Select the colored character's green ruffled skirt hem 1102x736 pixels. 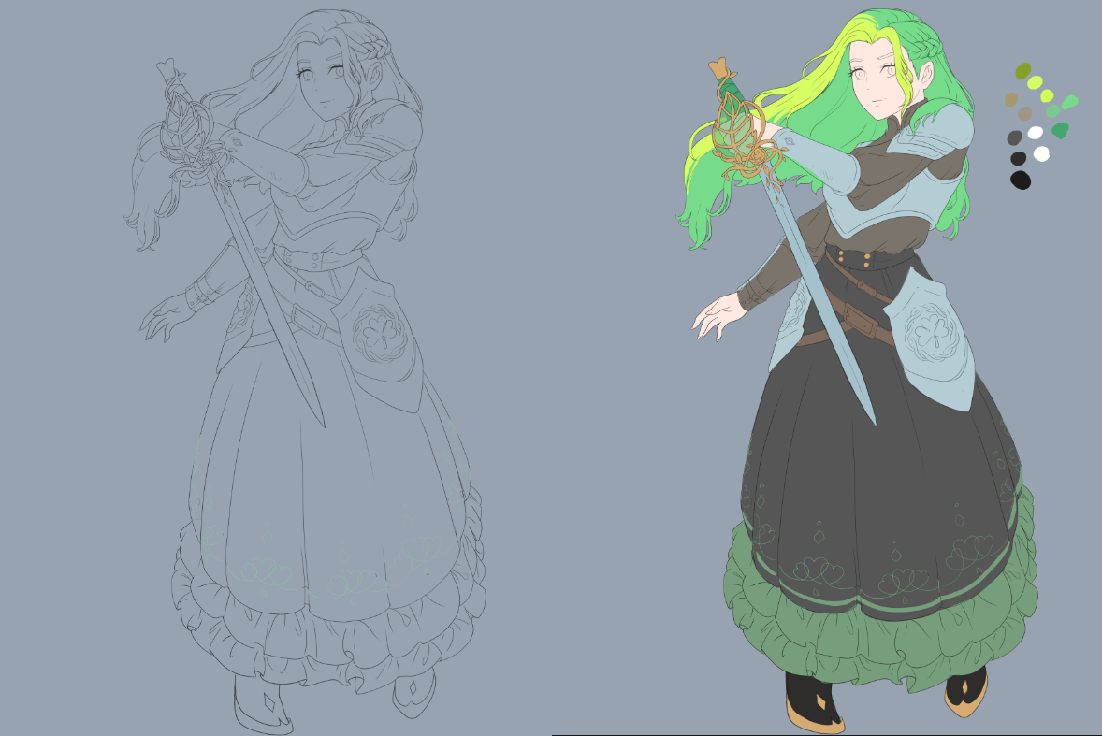tap(880, 646)
